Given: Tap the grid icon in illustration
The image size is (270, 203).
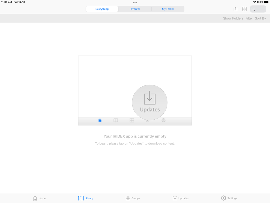Looking at the screenshot, I should 132,120.
